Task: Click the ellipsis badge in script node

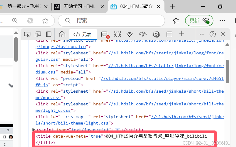Action: click(x=118, y=130)
